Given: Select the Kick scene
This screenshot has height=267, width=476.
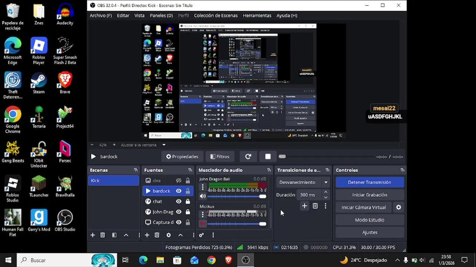Looking at the screenshot, I should pos(113,181).
